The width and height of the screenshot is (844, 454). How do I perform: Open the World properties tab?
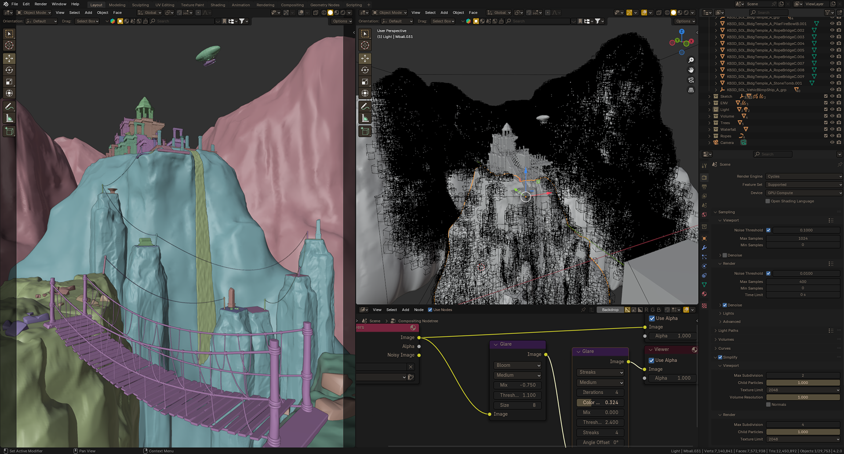(704, 215)
